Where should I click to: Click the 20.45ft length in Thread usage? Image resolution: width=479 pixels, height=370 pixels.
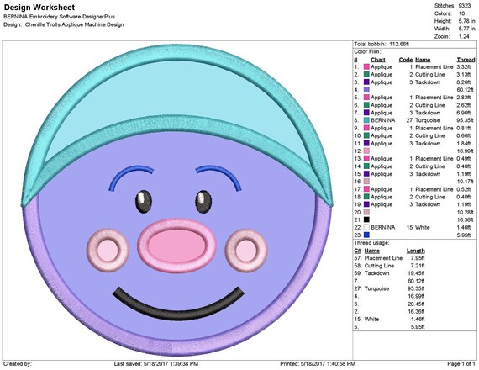click(x=416, y=304)
